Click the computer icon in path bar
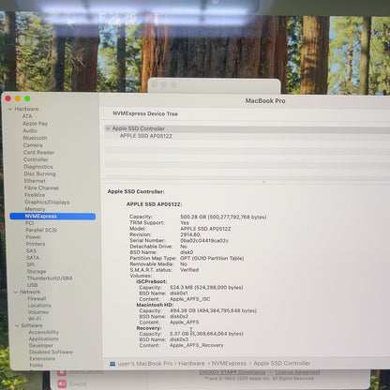This screenshot has width=390, height=390. [x=112, y=364]
